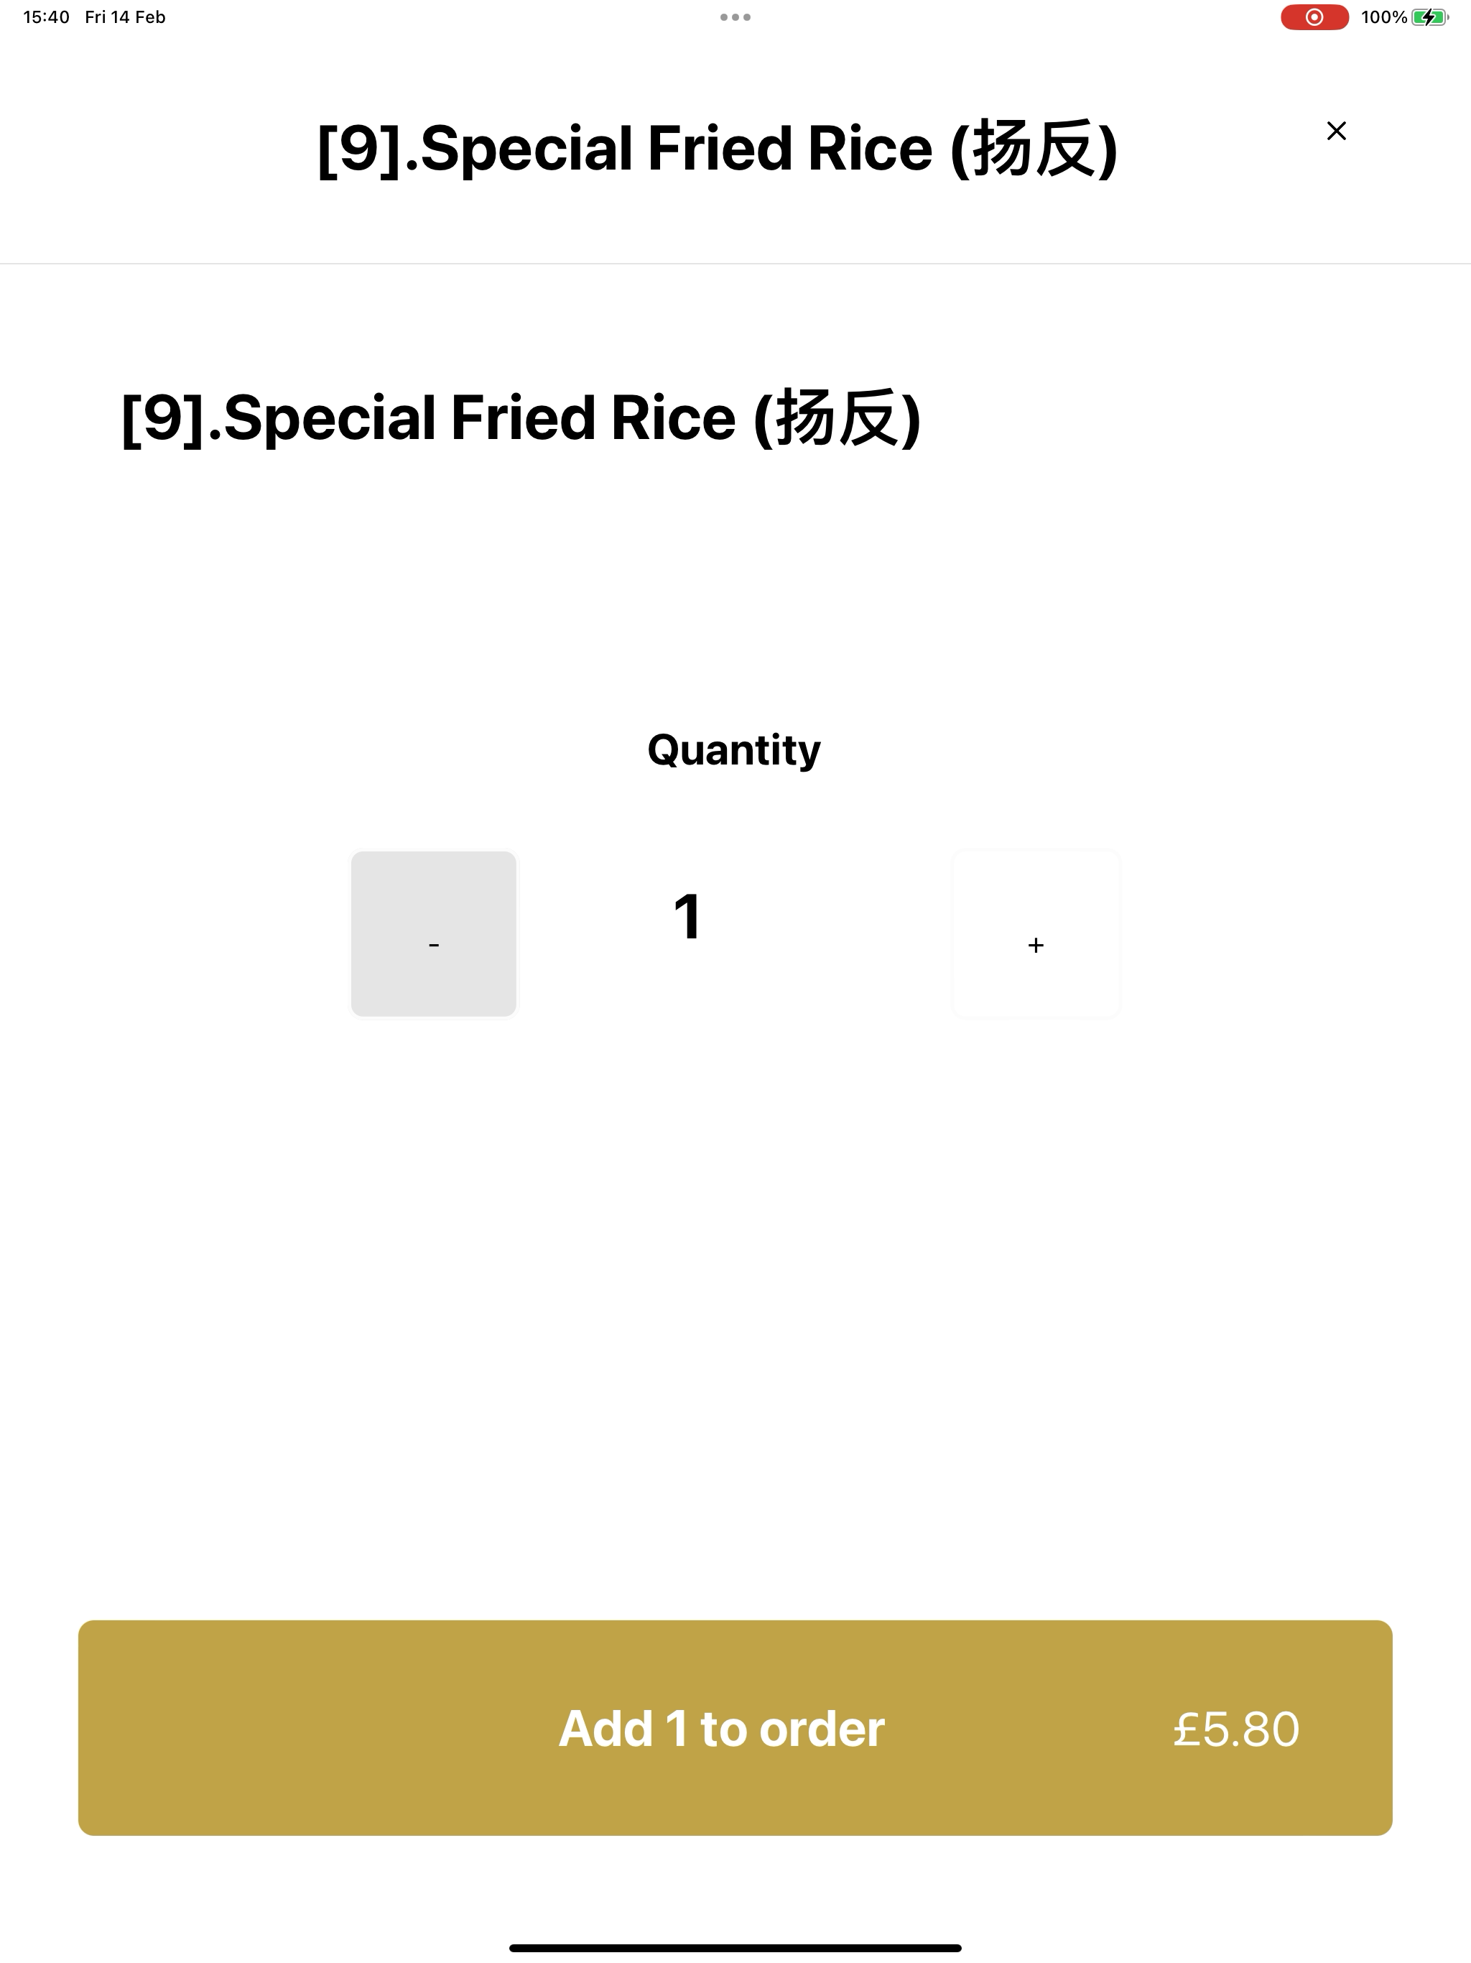Click the 15:40 clock in the status bar

[x=46, y=17]
